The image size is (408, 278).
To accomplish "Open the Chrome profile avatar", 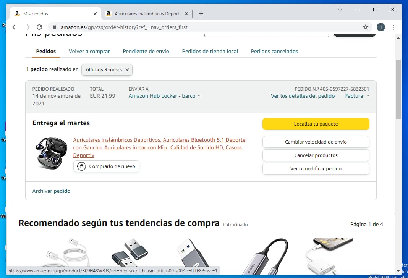I will coord(380,27).
